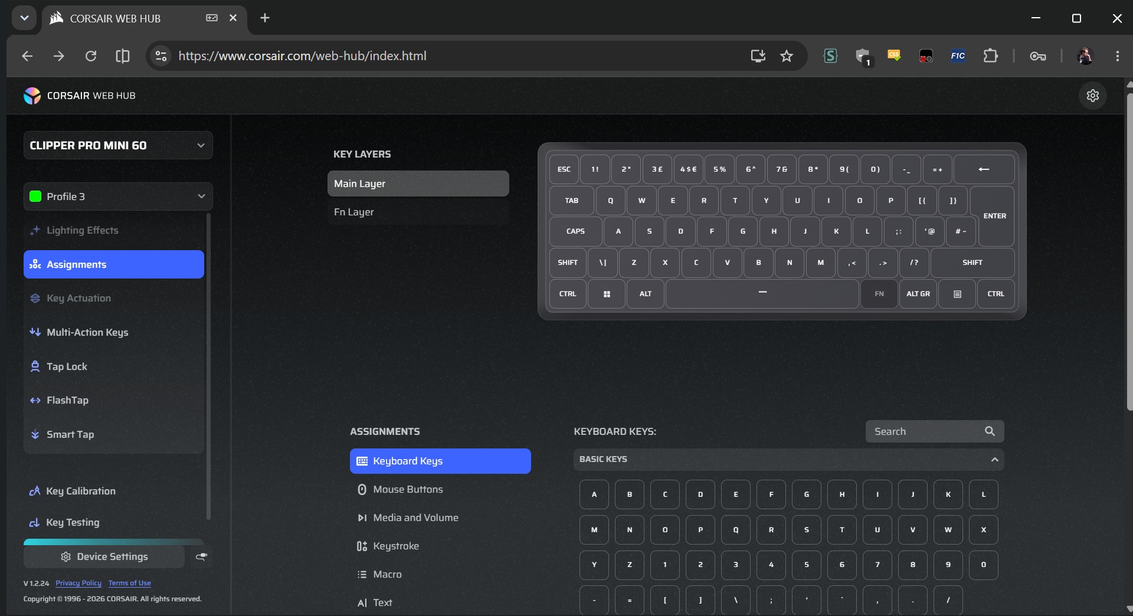The height and width of the screenshot is (616, 1133).
Task: Select the Keystroke assignment type
Action: click(440, 546)
